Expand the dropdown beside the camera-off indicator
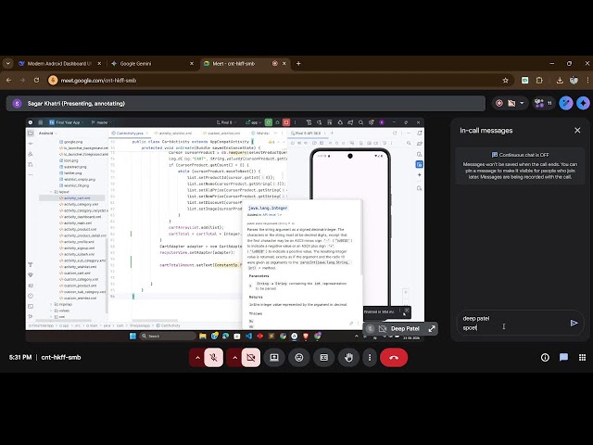Screen dimensions: 593x445 [x=522, y=103]
